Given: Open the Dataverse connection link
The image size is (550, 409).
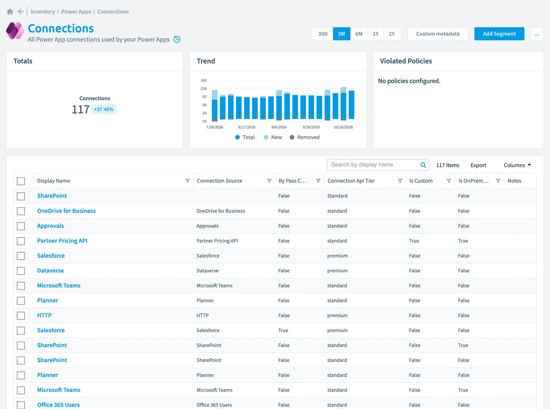Looking at the screenshot, I should (51, 271).
